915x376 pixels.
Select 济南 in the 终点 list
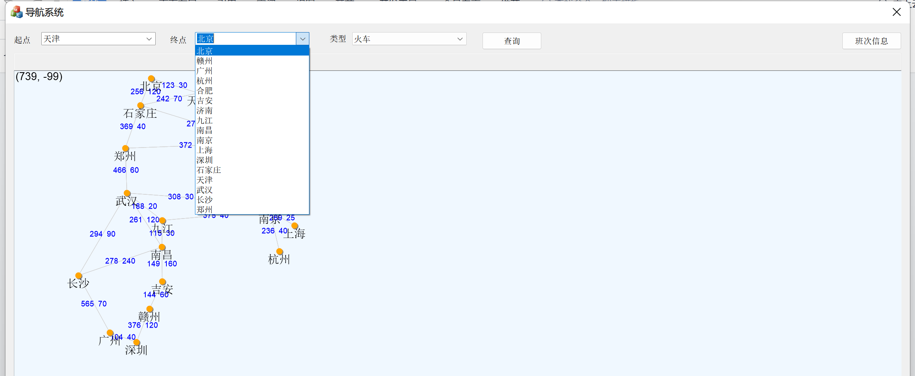click(x=252, y=110)
